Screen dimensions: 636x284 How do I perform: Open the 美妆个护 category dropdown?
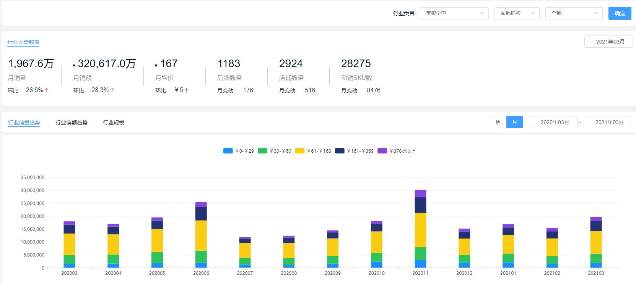(454, 13)
